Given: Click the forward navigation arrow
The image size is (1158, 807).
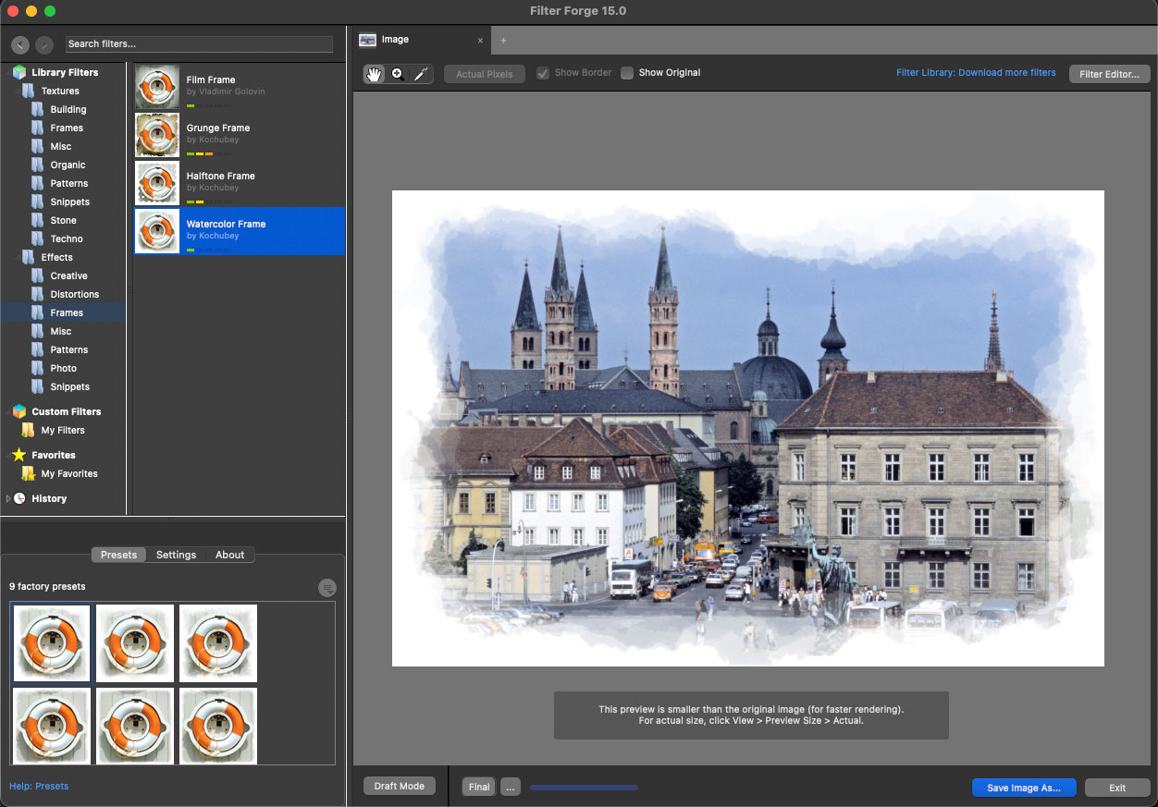Looking at the screenshot, I should 44,44.
